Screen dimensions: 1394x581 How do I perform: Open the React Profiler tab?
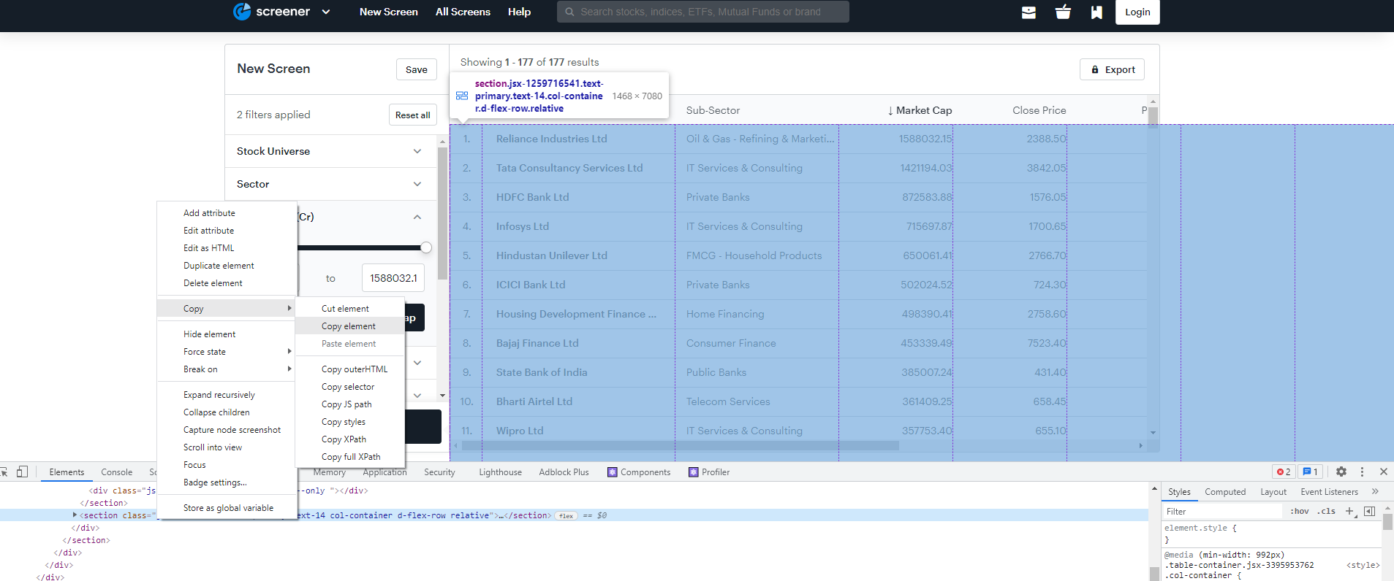click(709, 472)
